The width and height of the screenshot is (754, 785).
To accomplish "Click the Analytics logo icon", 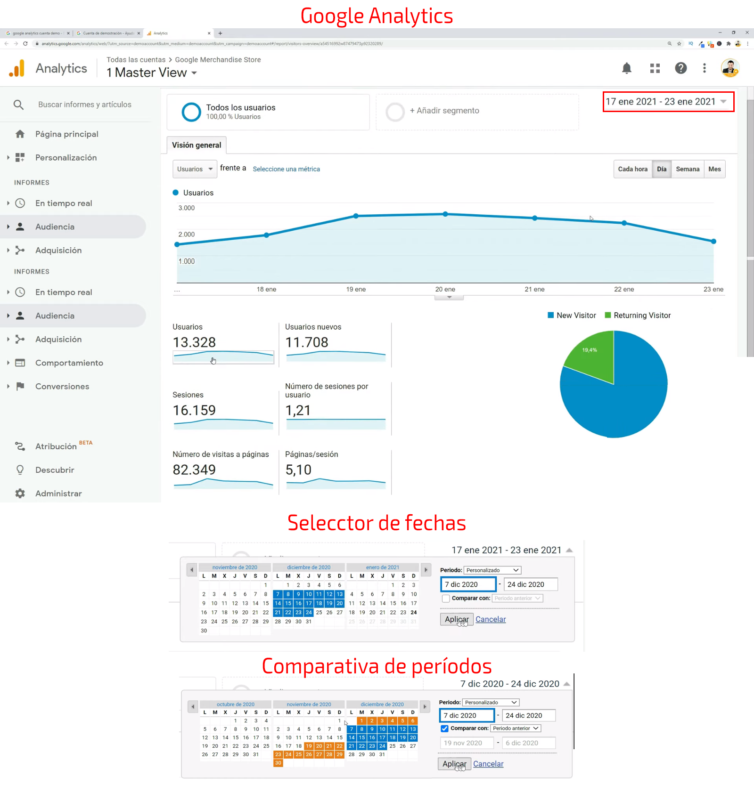I will (x=17, y=69).
